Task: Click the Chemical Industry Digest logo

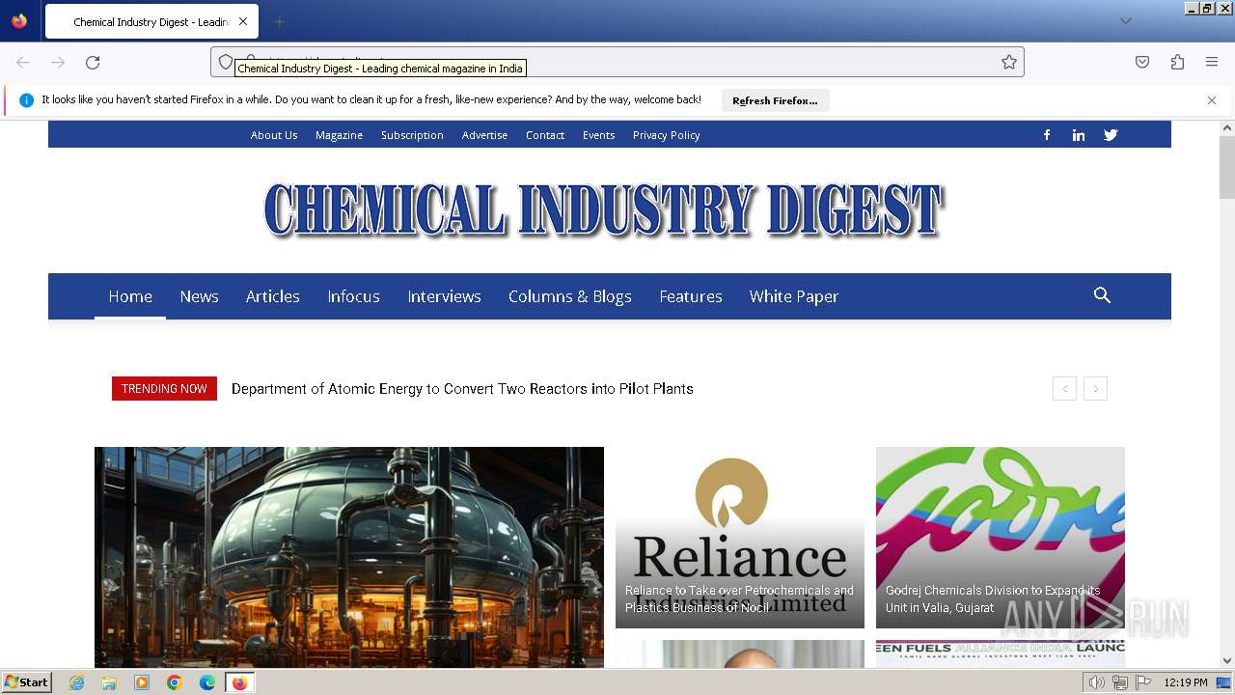Action: [x=604, y=209]
